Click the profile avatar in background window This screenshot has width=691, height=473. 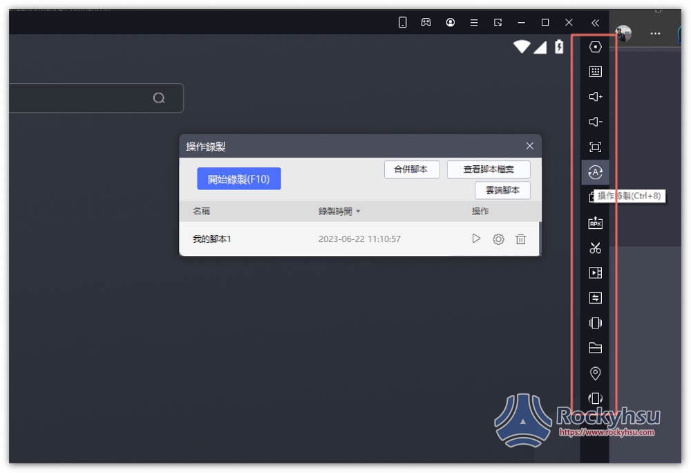point(623,33)
